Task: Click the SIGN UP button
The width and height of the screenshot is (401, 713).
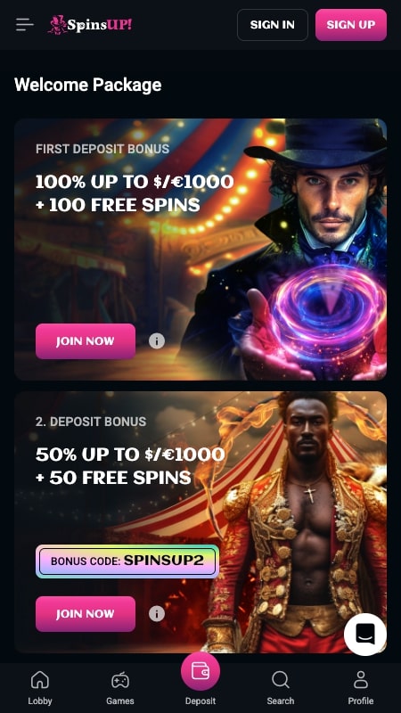Action: coord(351,25)
